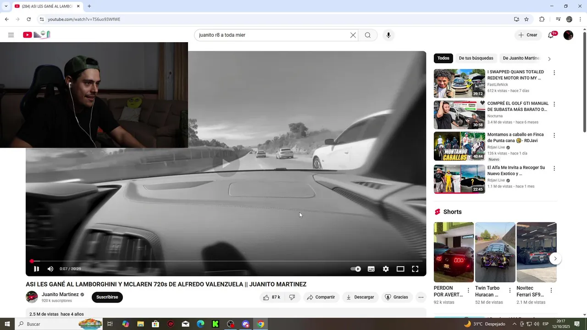Go back in Chrome
The width and height of the screenshot is (587, 330).
(x=6, y=19)
